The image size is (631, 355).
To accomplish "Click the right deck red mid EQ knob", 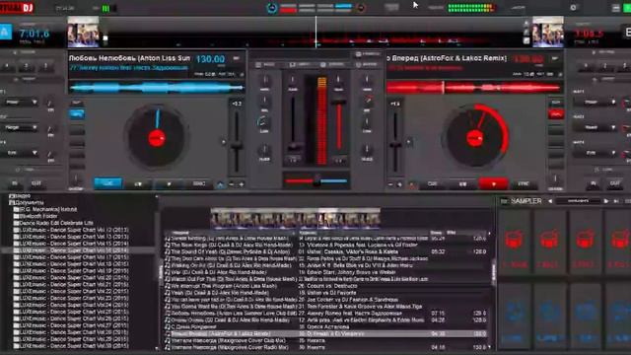I will coord(368,102).
